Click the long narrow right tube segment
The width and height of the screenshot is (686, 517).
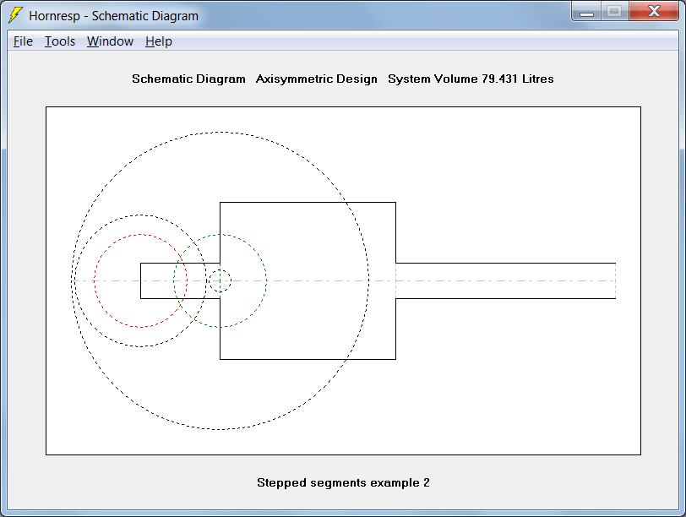click(x=505, y=280)
